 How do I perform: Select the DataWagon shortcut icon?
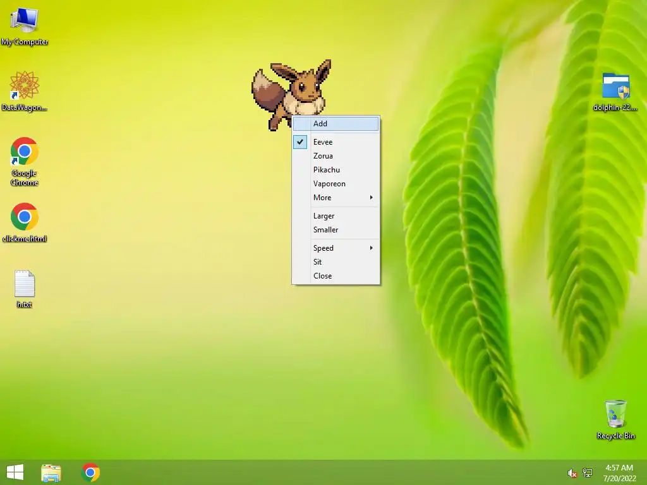[25, 91]
